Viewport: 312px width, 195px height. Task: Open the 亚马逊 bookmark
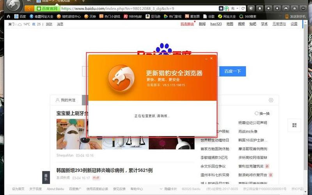coord(153,16)
